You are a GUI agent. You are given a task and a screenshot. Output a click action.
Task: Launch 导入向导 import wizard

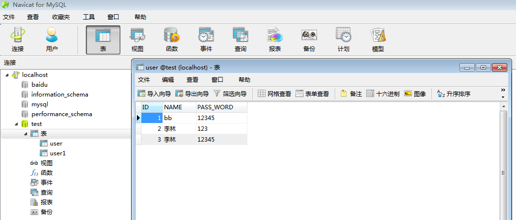pyautogui.click(x=154, y=94)
